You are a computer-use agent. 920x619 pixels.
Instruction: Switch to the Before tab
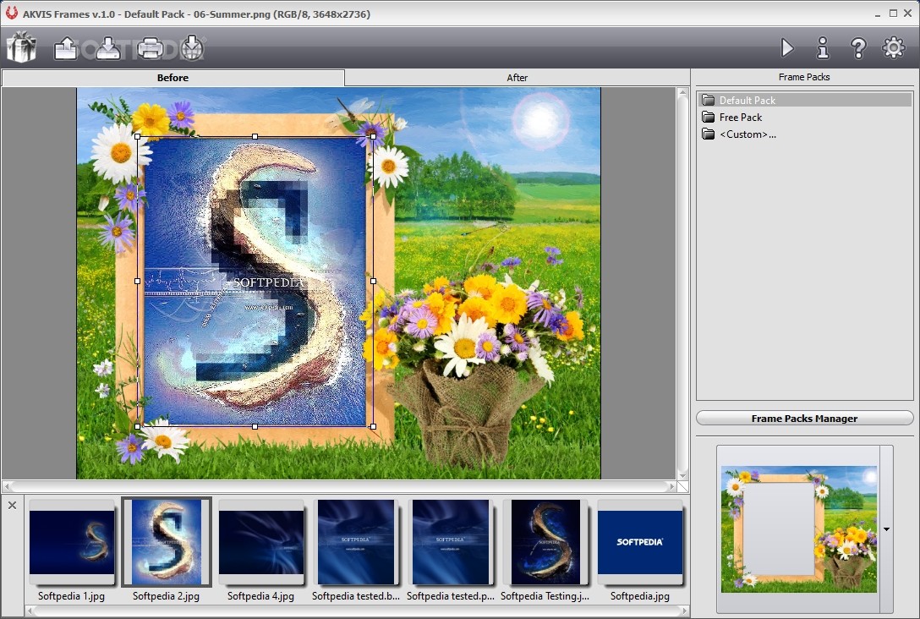pyautogui.click(x=173, y=78)
